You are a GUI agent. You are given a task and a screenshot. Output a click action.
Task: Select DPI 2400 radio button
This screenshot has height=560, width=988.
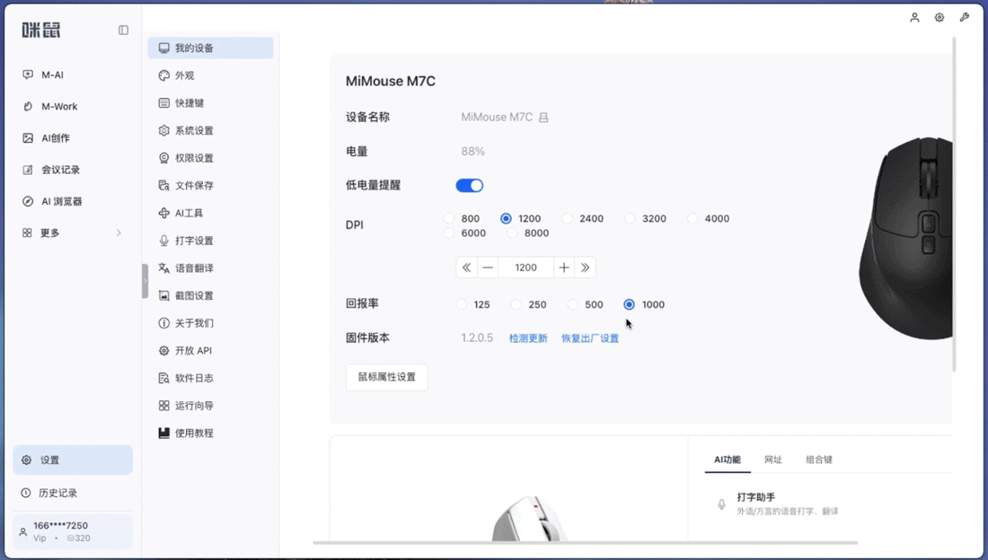(x=567, y=219)
